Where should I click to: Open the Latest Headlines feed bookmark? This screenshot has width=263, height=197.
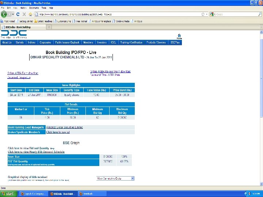[43, 21]
